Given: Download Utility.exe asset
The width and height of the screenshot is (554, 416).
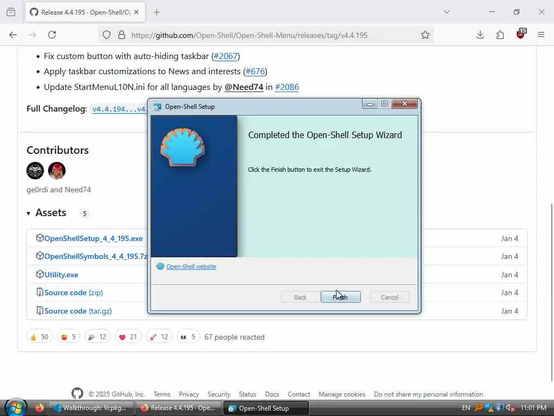Looking at the screenshot, I should [x=61, y=275].
